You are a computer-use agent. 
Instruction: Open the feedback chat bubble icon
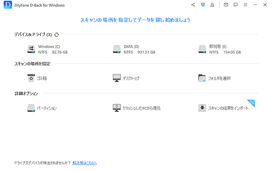pyautogui.click(x=236, y=5)
